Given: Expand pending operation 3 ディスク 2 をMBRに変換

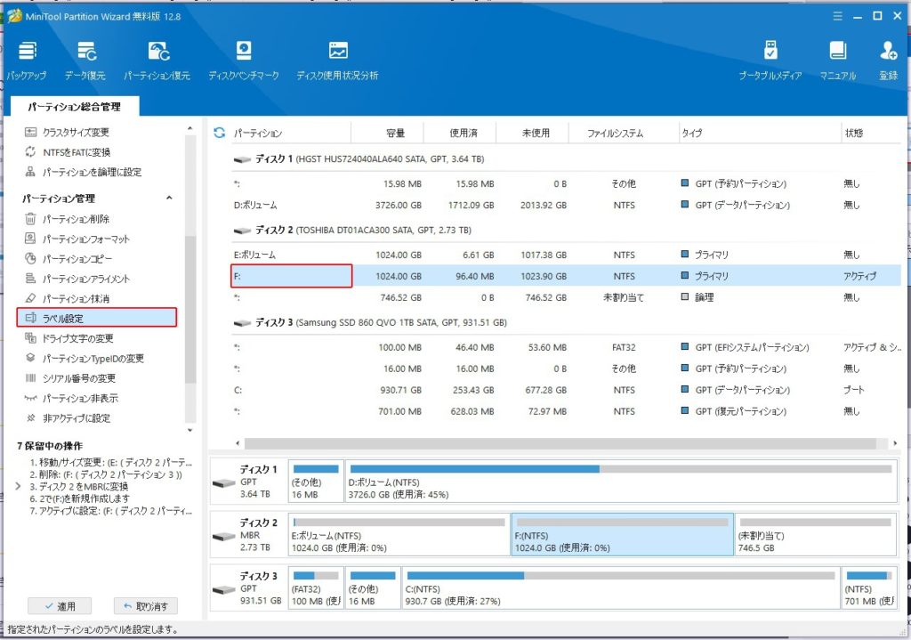Looking at the screenshot, I should tap(20, 487).
